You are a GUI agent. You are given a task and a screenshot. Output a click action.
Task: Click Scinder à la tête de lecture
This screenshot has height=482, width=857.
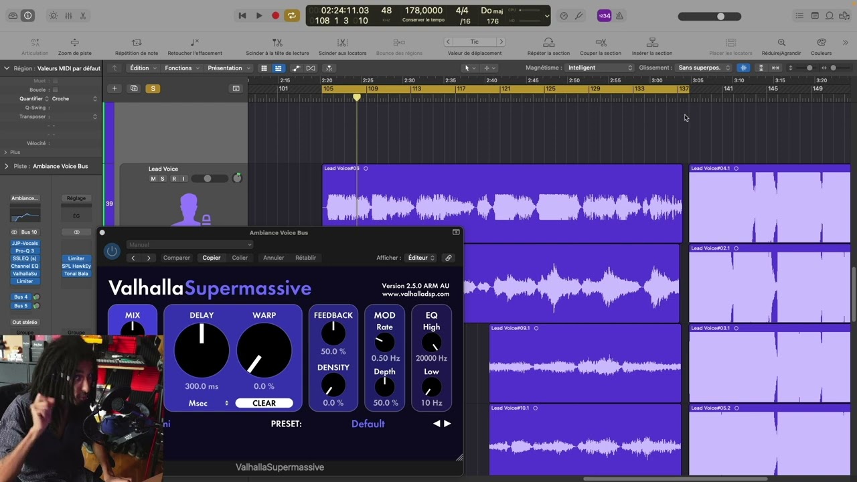click(277, 42)
